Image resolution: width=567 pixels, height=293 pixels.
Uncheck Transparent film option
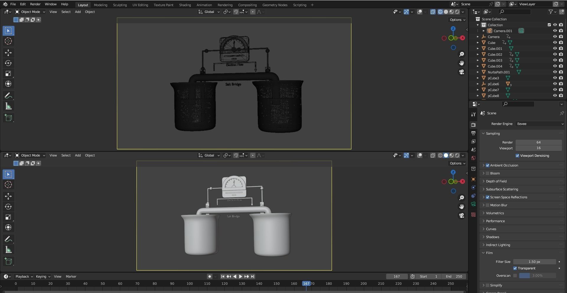click(x=515, y=268)
